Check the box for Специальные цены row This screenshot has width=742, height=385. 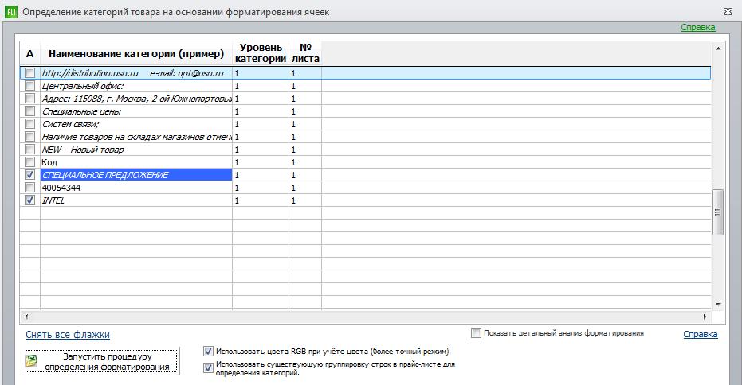pyautogui.click(x=29, y=111)
